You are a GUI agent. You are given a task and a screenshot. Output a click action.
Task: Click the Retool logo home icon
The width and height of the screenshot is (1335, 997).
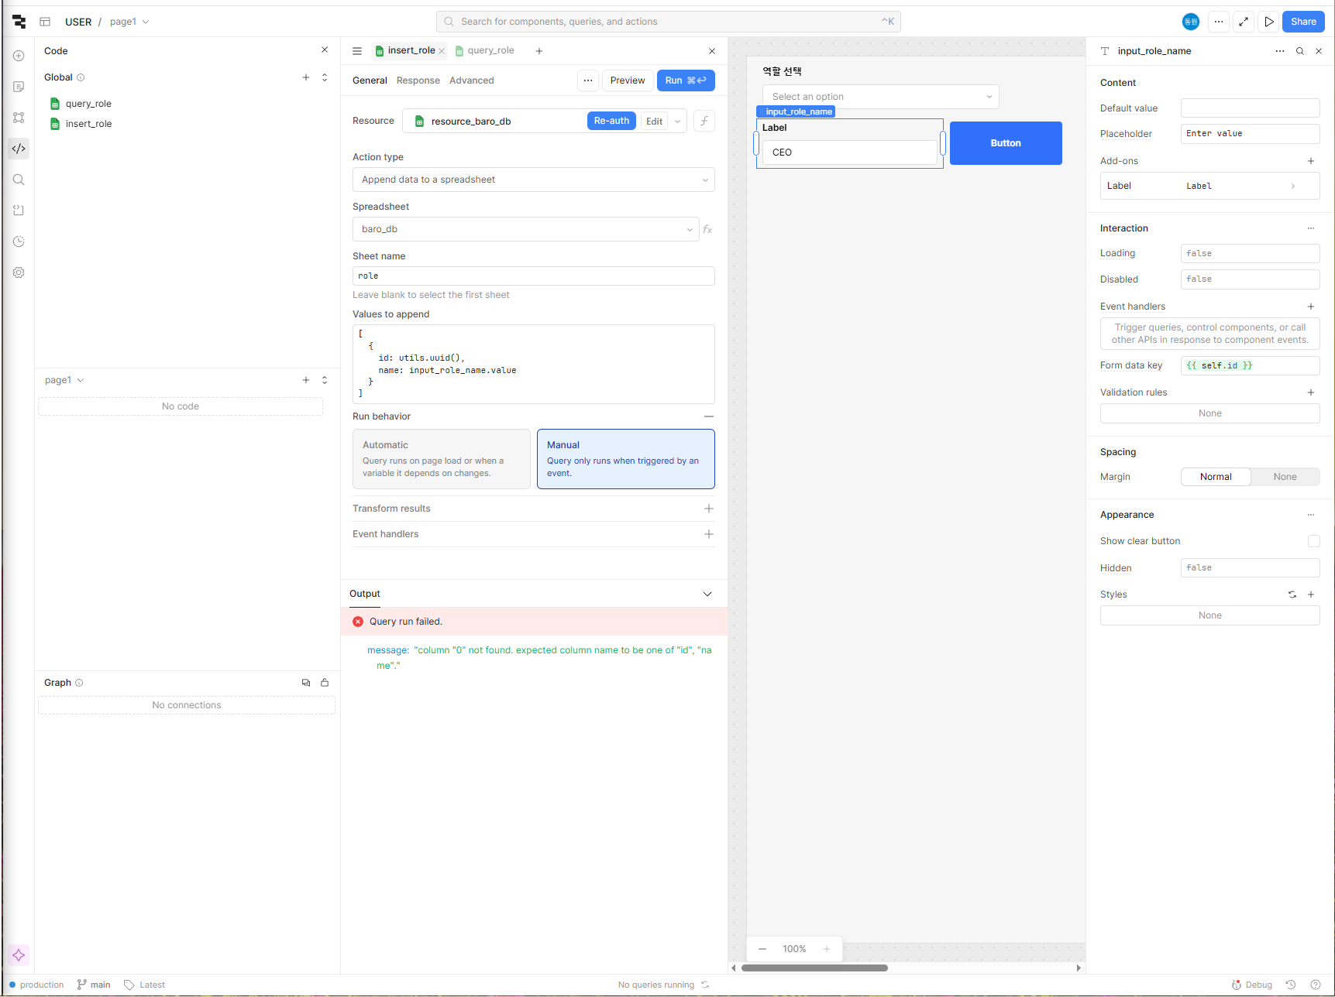click(x=19, y=22)
